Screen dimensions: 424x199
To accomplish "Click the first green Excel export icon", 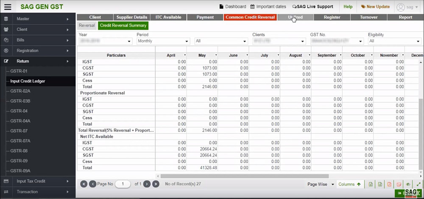I will [x=371, y=184].
